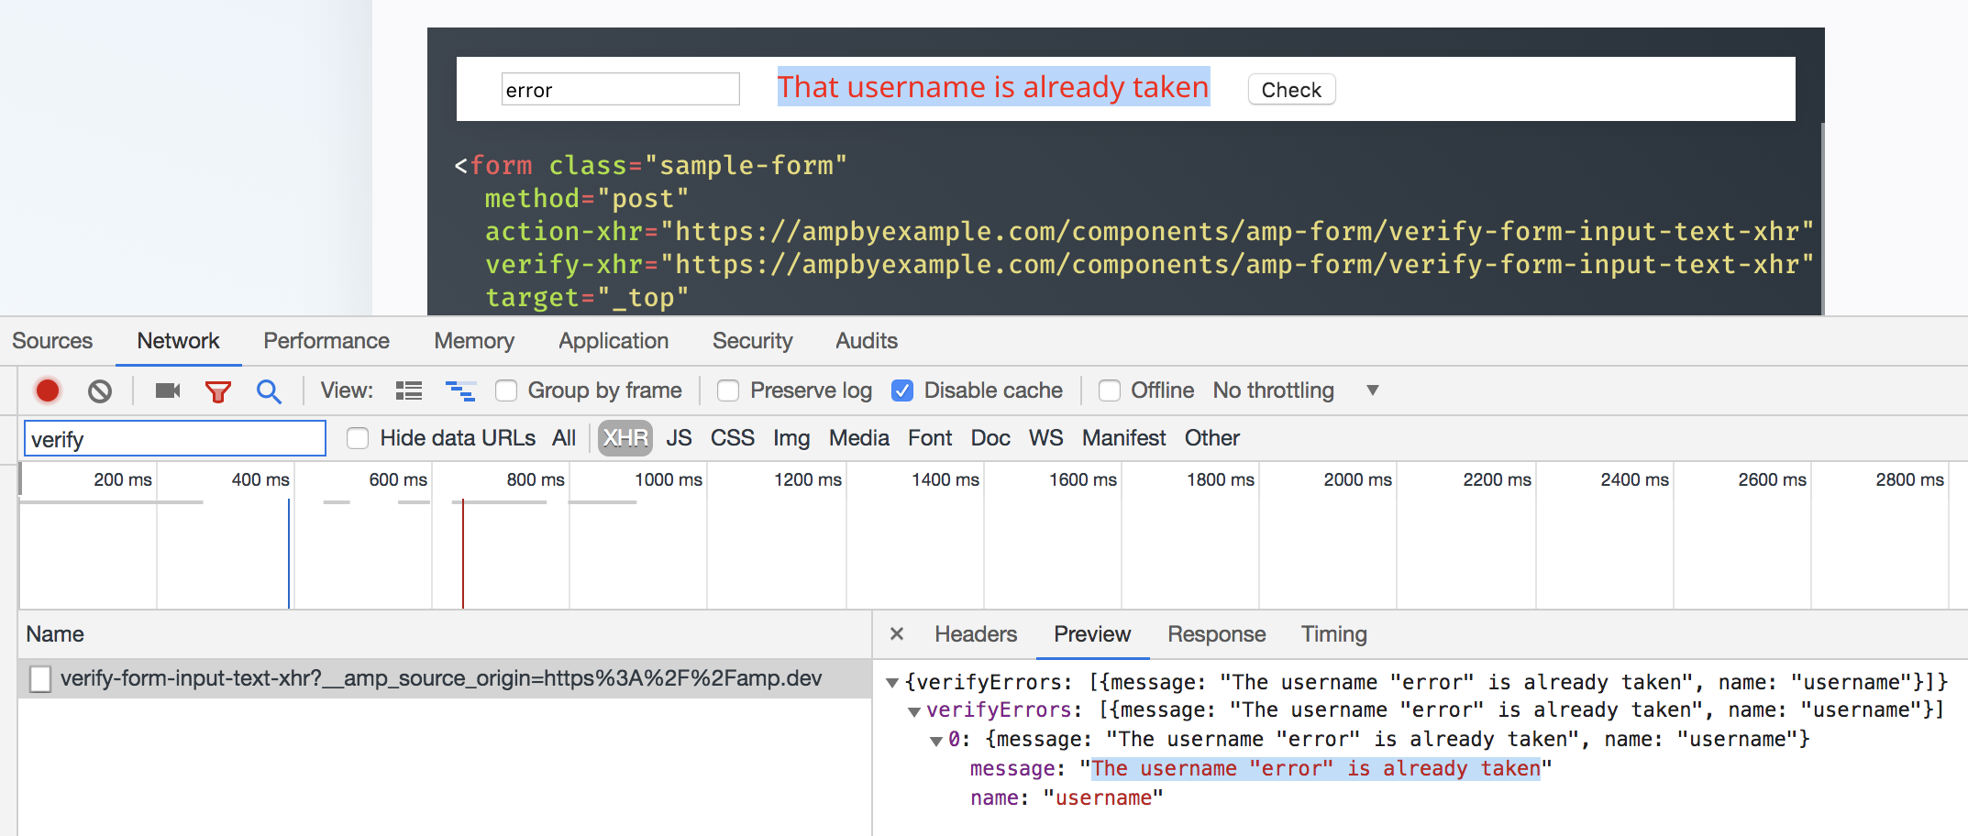Switch to large request rows view
The width and height of the screenshot is (1968, 836).
(x=408, y=390)
